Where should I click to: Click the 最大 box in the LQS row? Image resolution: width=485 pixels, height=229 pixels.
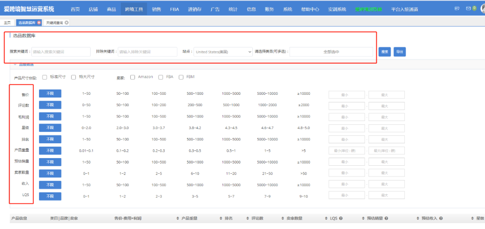386,195
